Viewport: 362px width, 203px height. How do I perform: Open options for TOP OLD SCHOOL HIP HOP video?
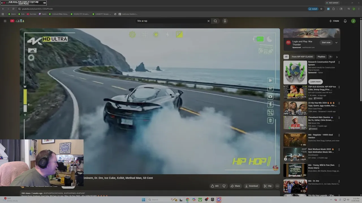click(339, 87)
